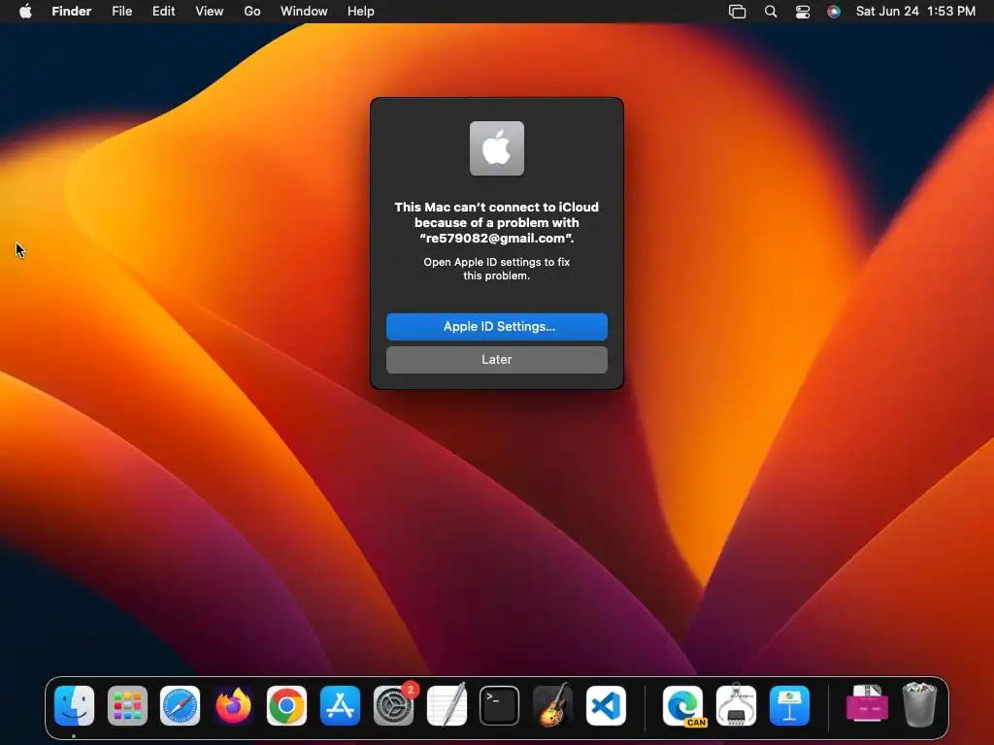Open the File menu
Image resolution: width=994 pixels, height=745 pixels.
click(121, 12)
